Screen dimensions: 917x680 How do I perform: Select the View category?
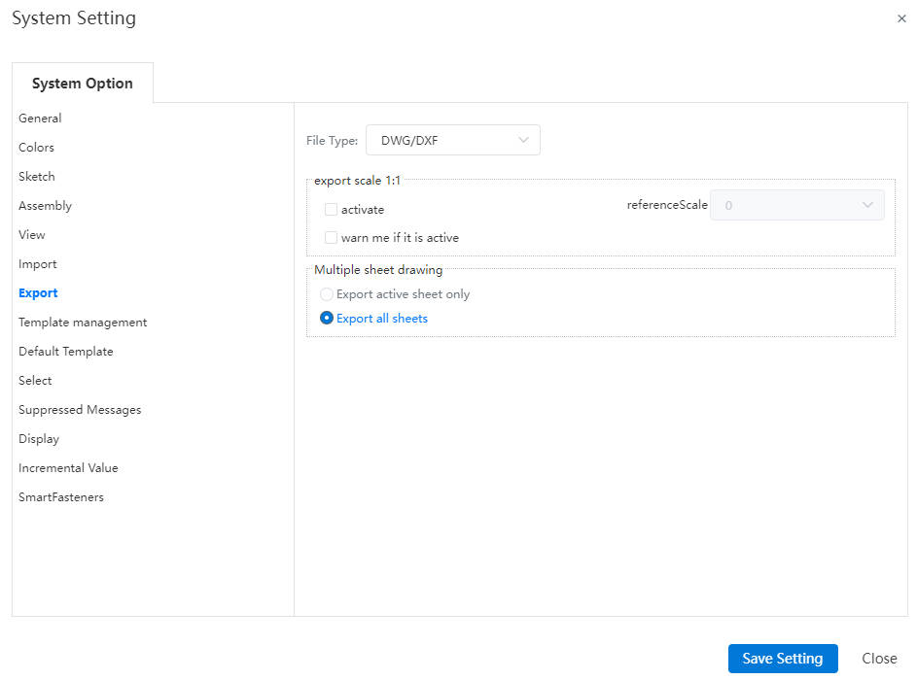(31, 235)
